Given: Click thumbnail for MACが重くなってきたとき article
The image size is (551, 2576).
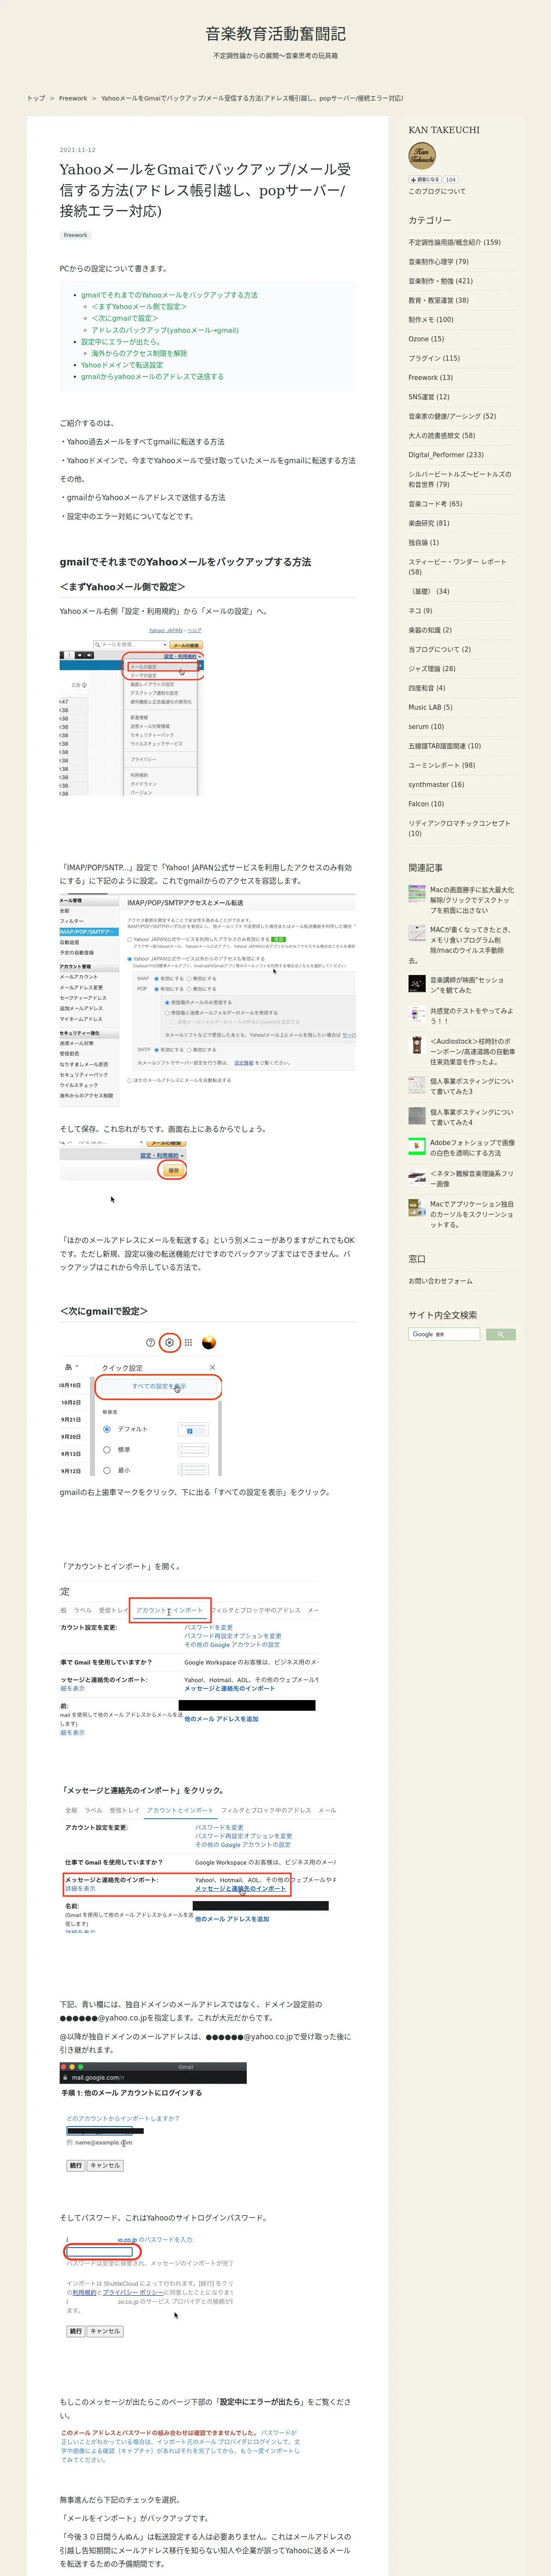Looking at the screenshot, I should [x=417, y=933].
